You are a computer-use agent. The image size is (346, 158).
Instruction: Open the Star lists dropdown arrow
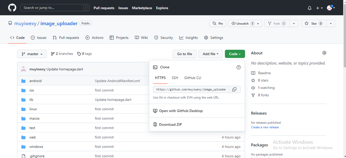(x=331, y=23)
